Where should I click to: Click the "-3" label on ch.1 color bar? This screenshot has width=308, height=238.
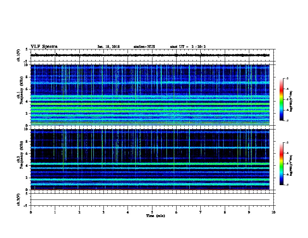coord(287,78)
